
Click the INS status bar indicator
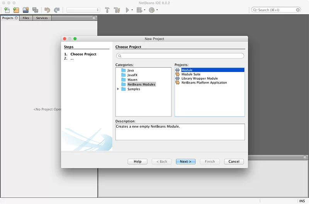[x=302, y=201]
